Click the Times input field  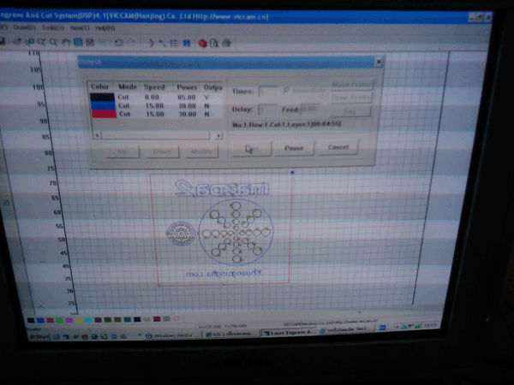coord(268,92)
